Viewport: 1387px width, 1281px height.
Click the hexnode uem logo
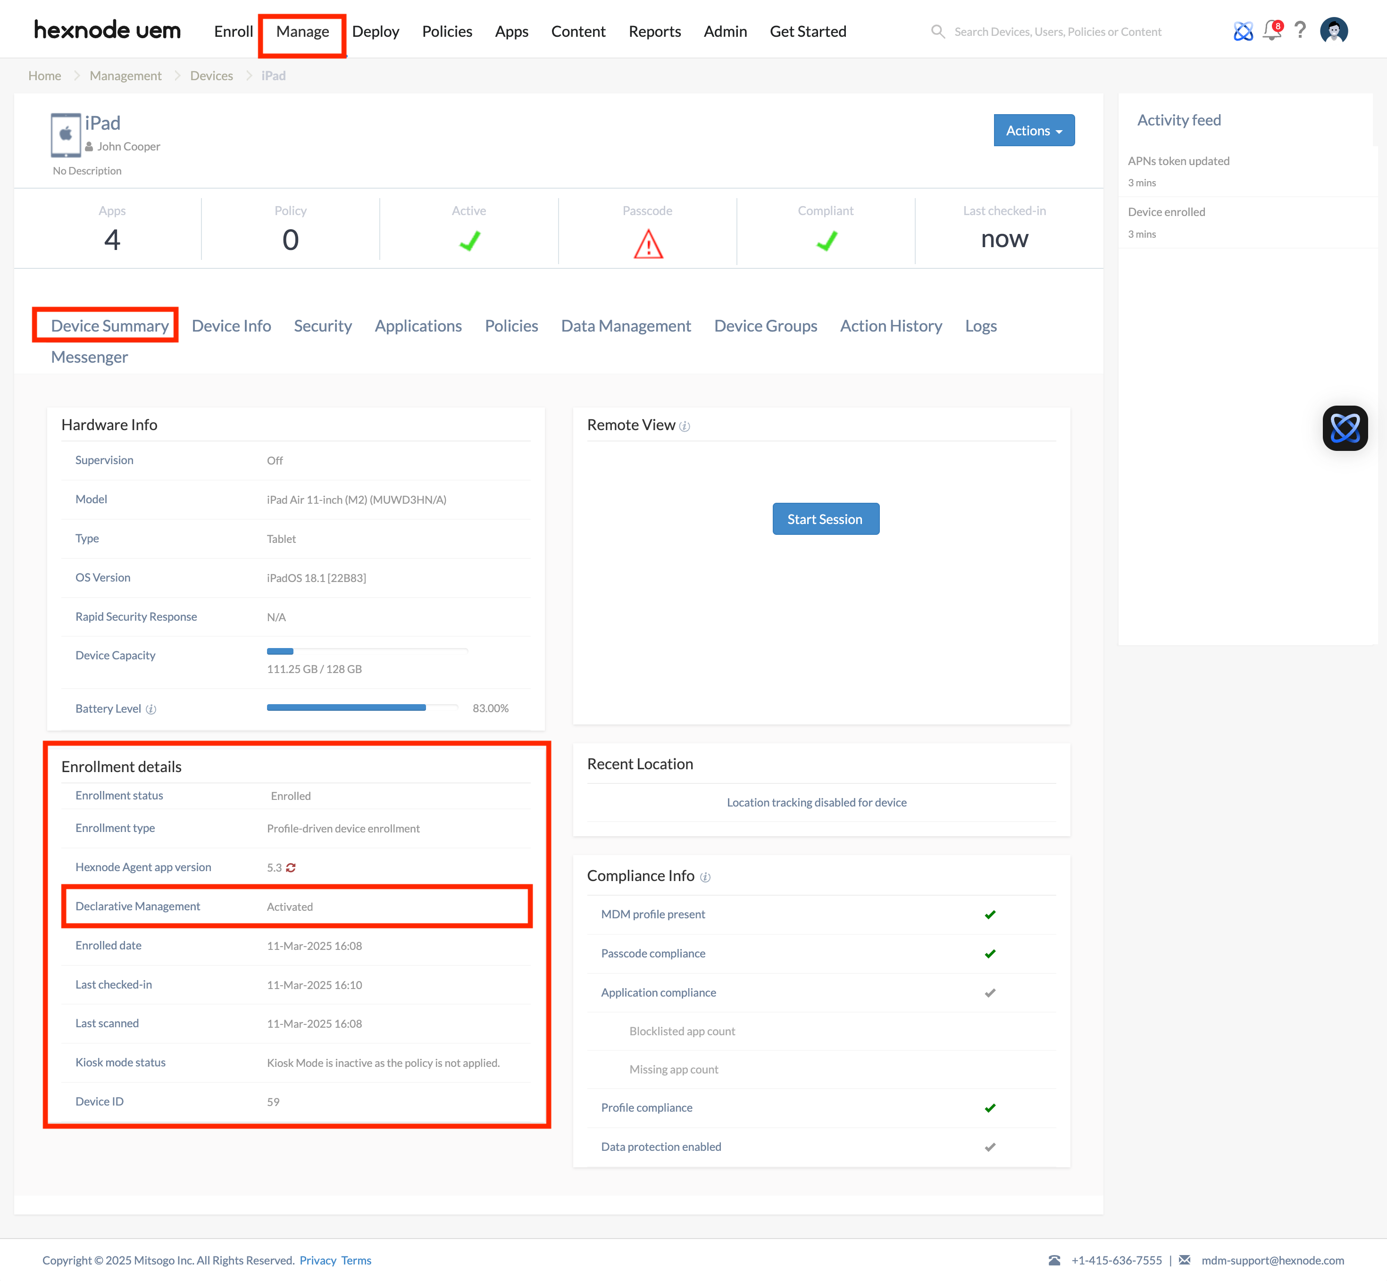click(x=107, y=31)
